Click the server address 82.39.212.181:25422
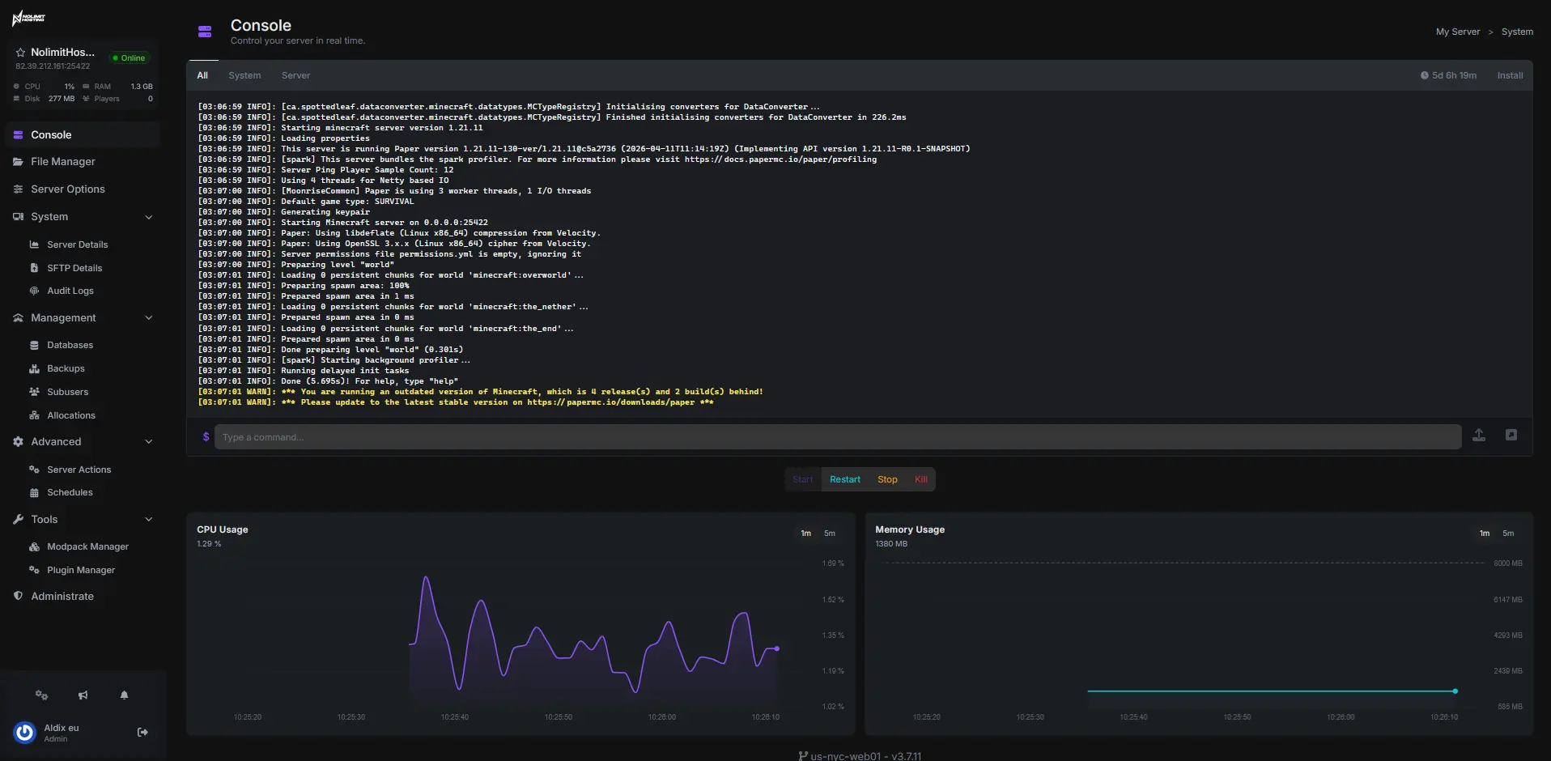This screenshot has width=1551, height=761. (53, 66)
